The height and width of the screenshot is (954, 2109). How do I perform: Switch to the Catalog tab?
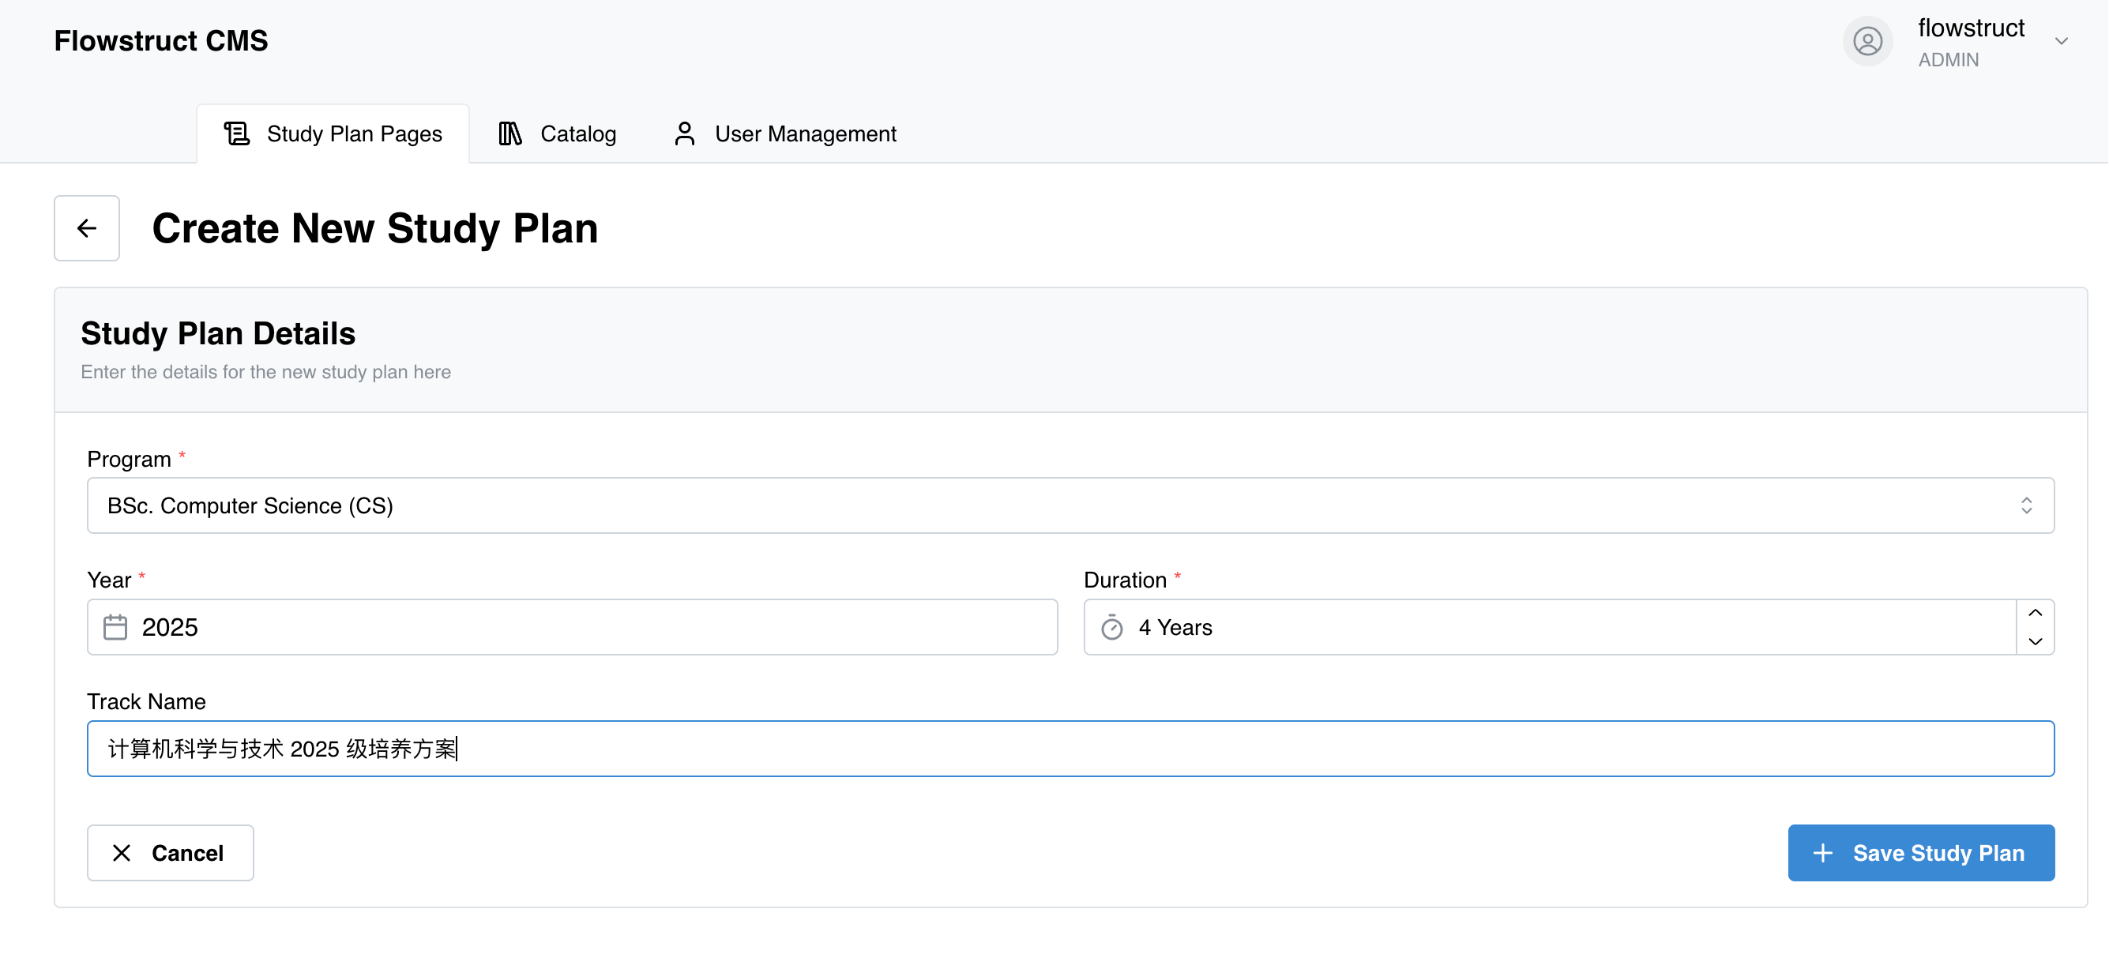pos(557,133)
